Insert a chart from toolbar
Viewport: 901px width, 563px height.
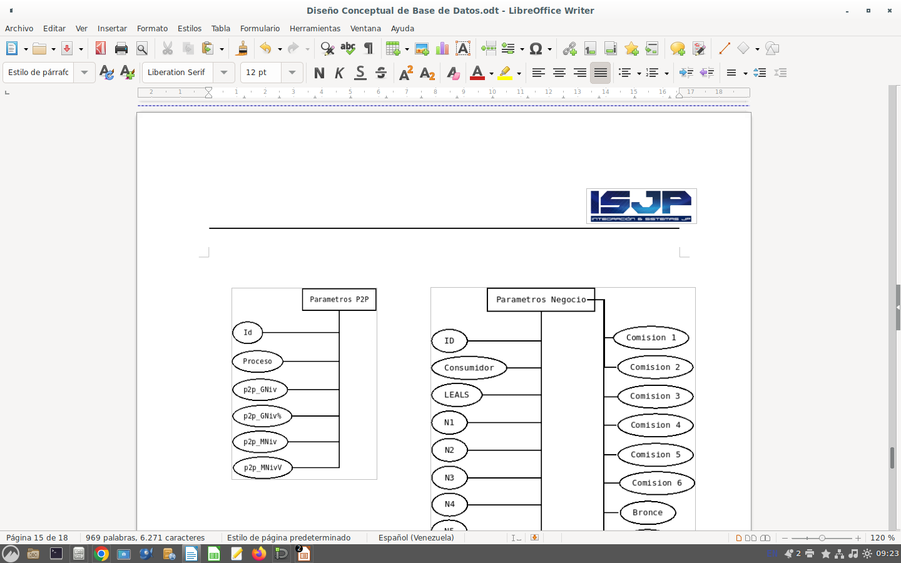coord(442,48)
